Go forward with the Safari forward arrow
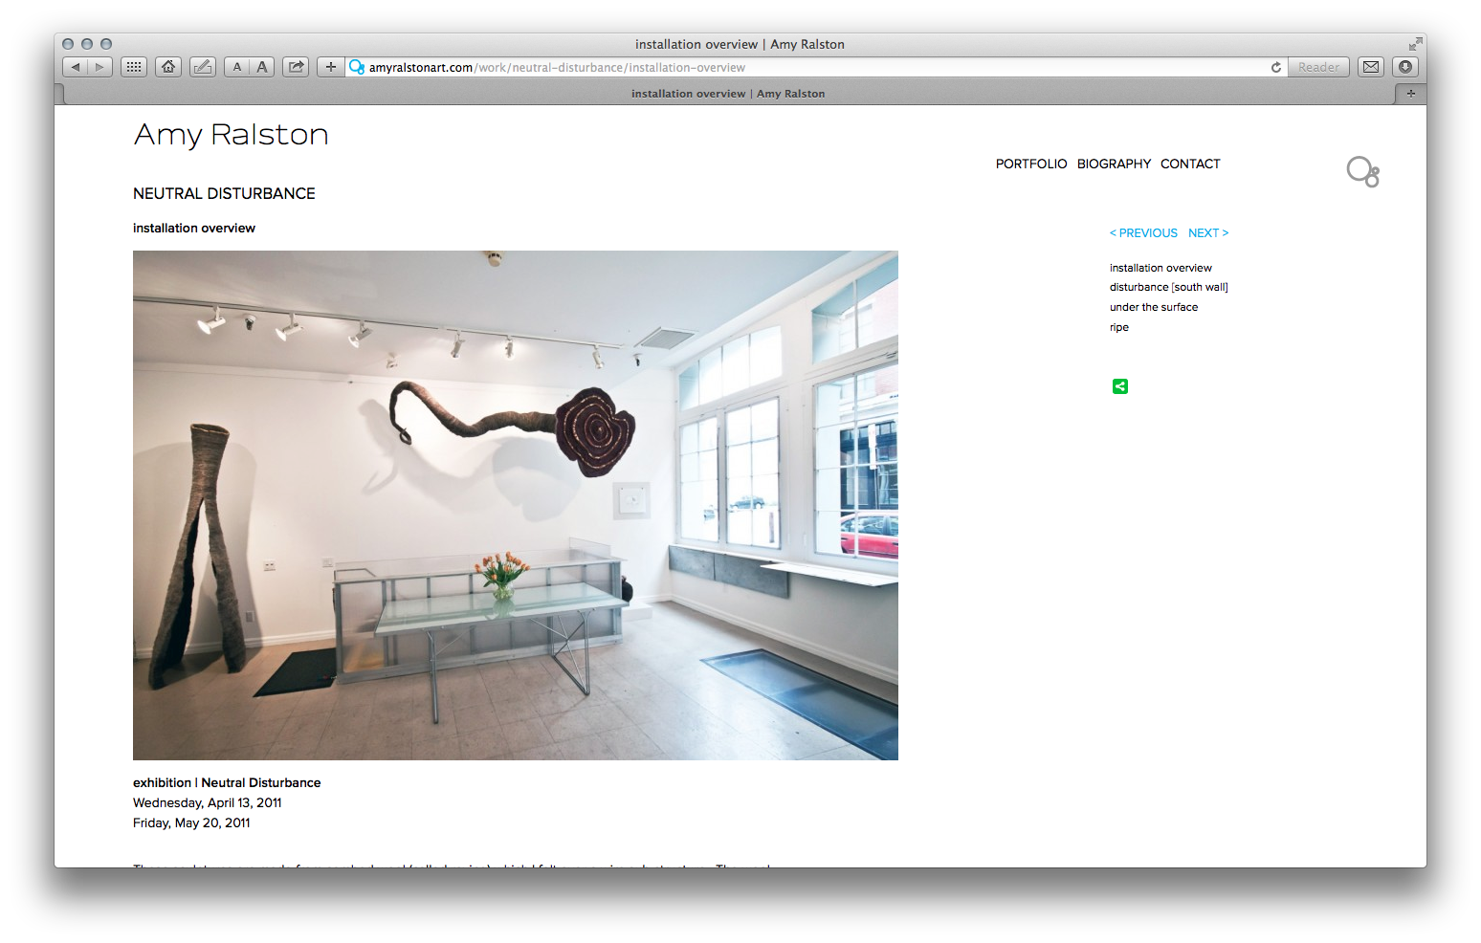Viewport: 1481px width, 943px height. pos(100,67)
